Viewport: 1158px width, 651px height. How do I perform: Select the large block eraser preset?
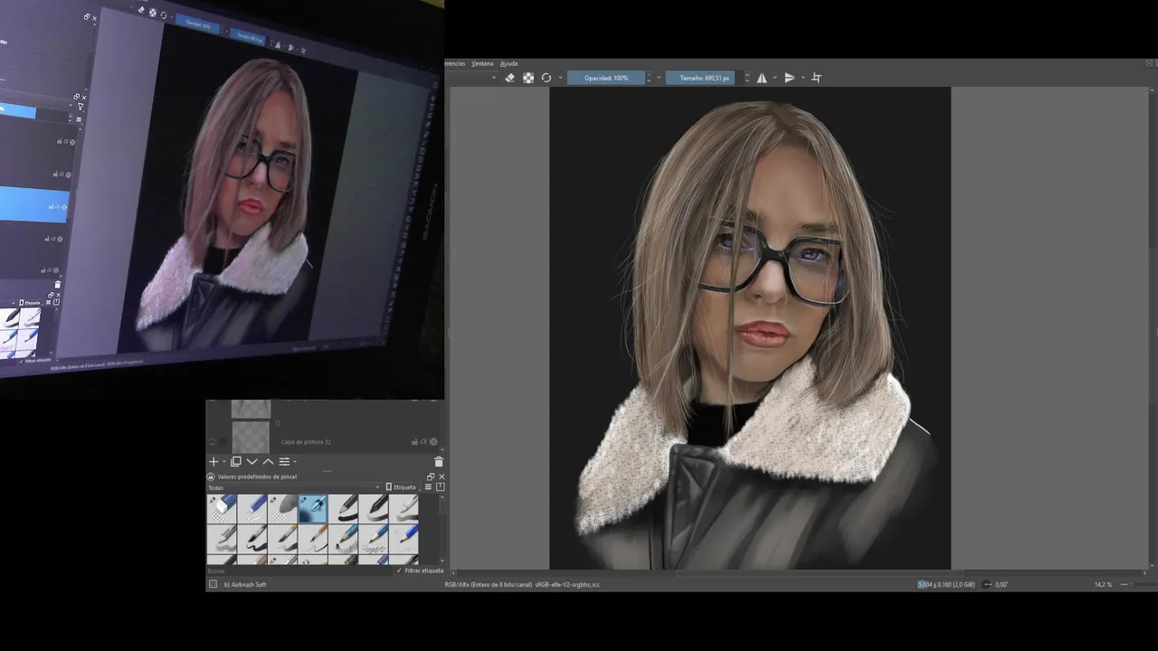[x=222, y=508]
